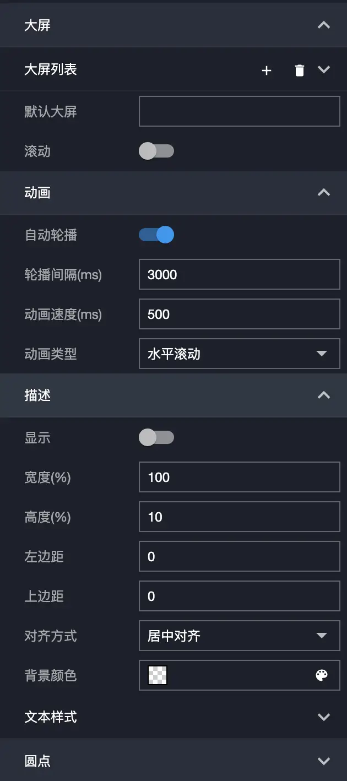Click the 上边距 input field

tap(239, 596)
